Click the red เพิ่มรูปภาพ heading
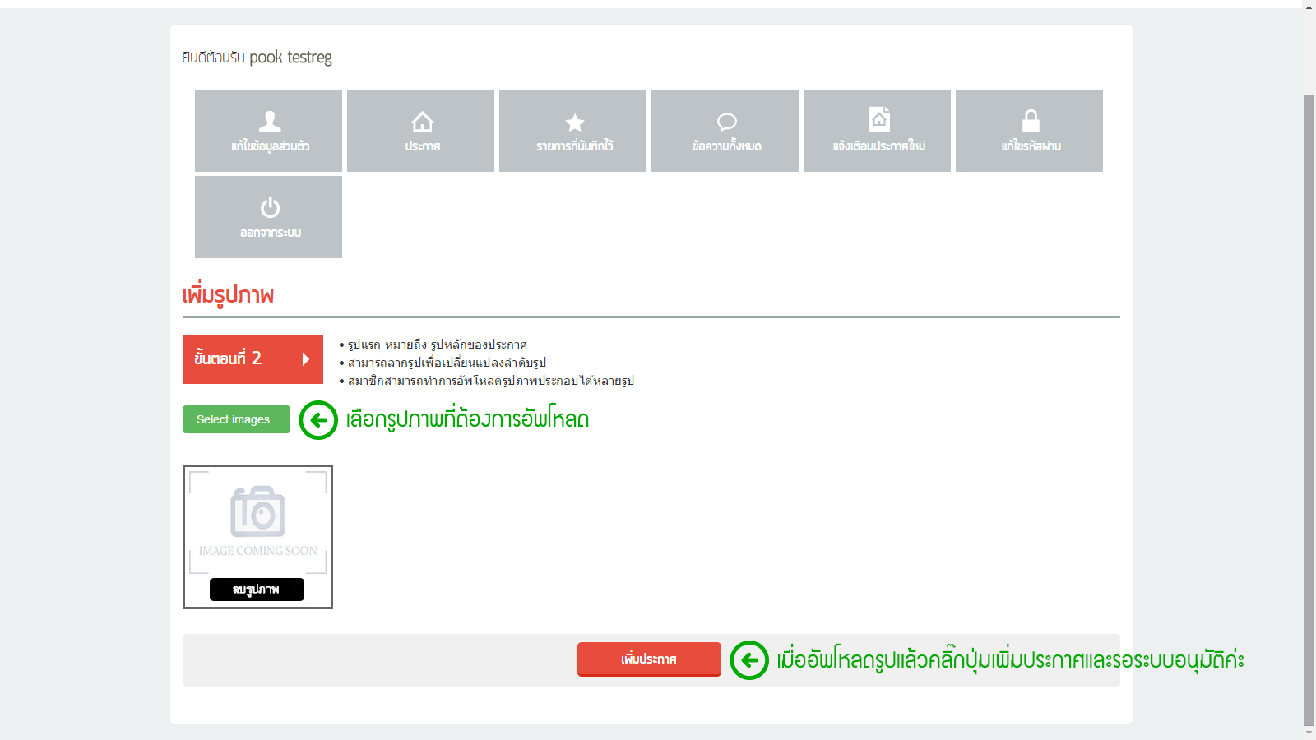 (229, 295)
